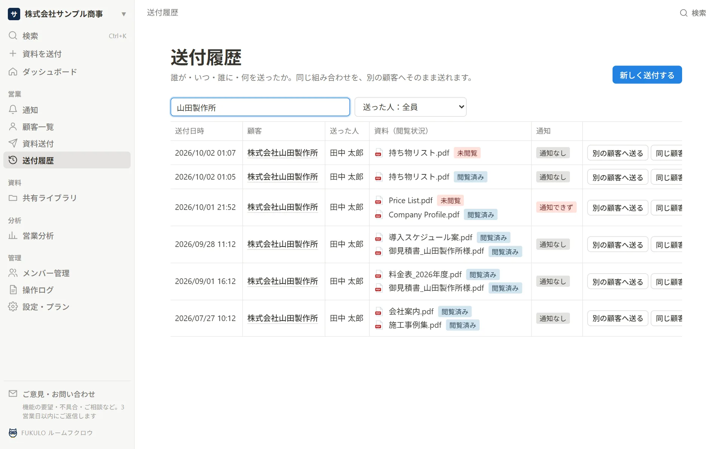Click the date 2026/09/01 16:12
The width and height of the screenshot is (718, 449).
pos(205,281)
